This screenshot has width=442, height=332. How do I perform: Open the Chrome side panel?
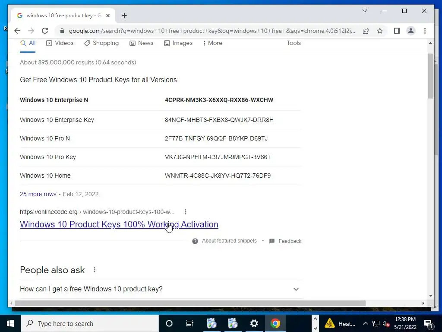pos(397,31)
